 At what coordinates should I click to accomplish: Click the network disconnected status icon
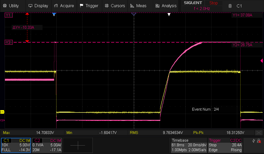tap(259, 141)
